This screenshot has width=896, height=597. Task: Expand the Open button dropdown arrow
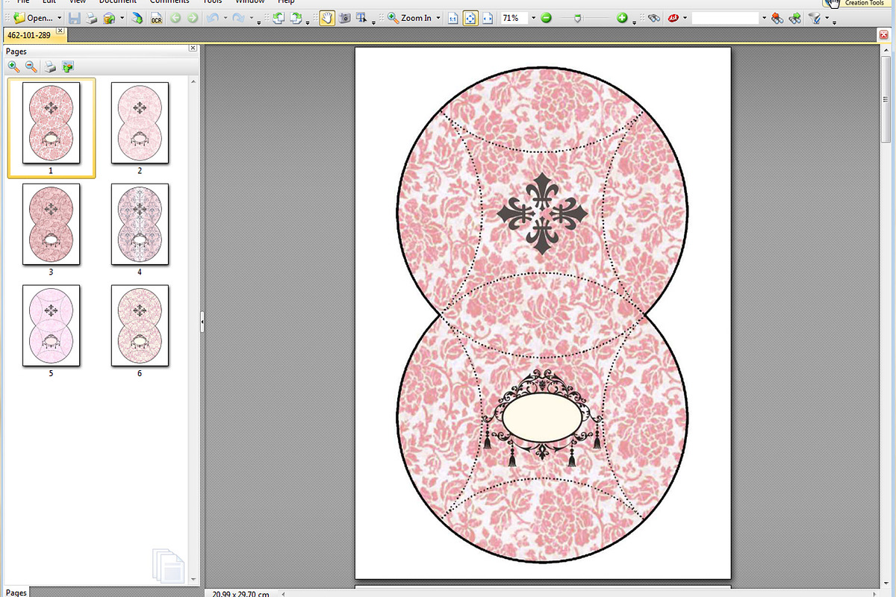point(60,18)
